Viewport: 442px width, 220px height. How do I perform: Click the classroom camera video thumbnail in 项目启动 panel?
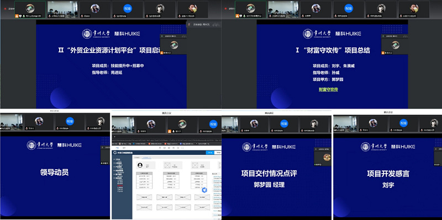coord(62,9)
